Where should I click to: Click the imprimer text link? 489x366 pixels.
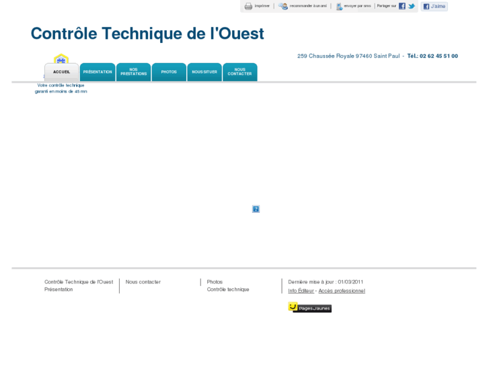[262, 6]
